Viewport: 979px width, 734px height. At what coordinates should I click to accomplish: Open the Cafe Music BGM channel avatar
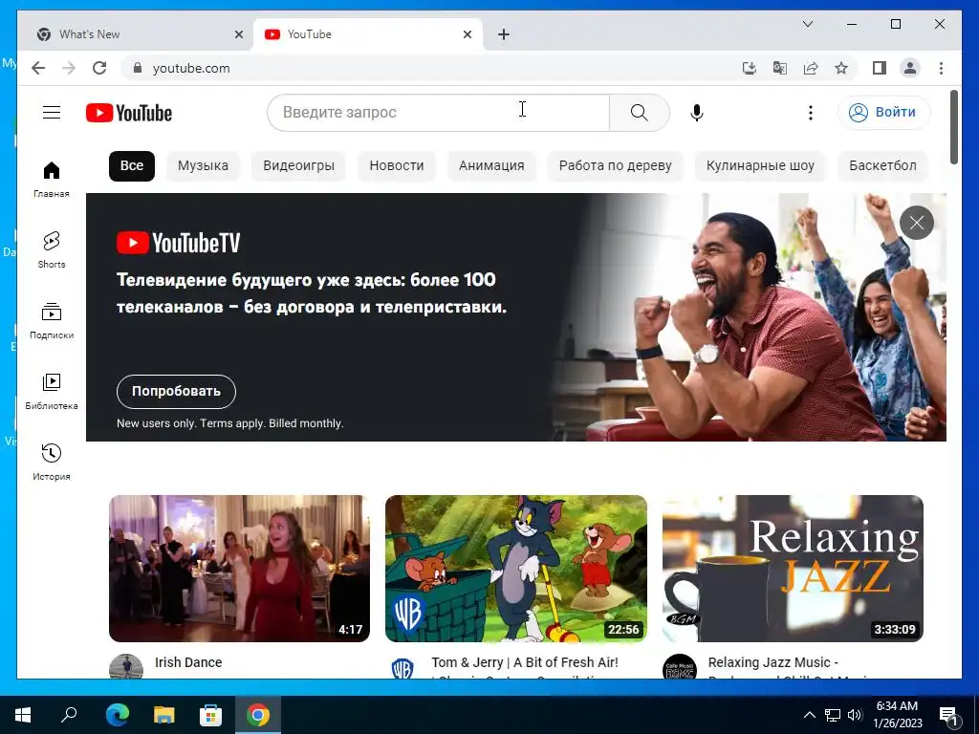[680, 666]
